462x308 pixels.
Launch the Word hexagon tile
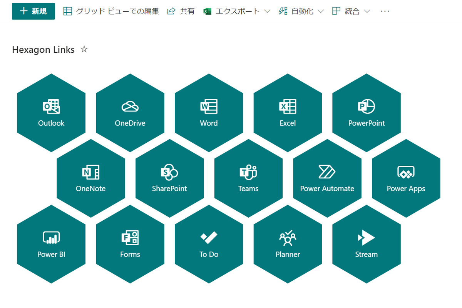(209, 113)
